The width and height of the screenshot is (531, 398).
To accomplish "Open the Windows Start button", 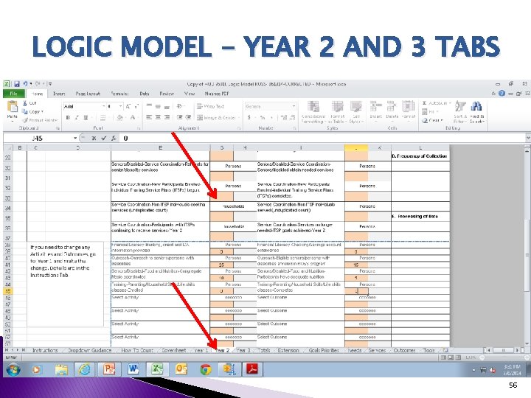I will [13, 369].
